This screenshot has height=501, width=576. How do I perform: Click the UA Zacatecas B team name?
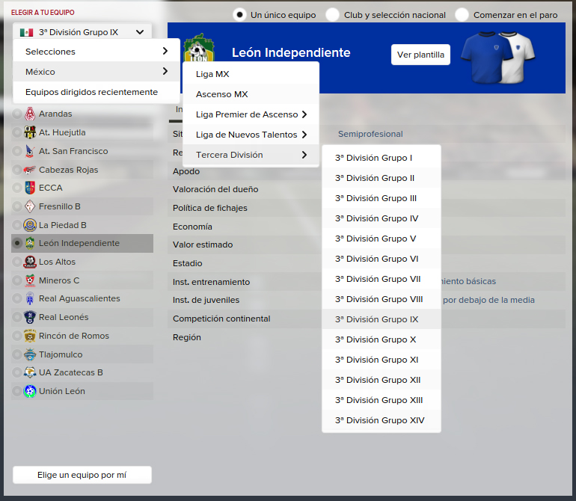(71, 372)
